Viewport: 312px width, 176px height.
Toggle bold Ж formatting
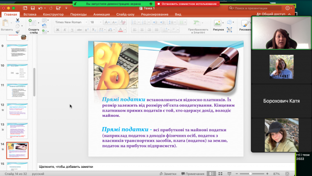pyautogui.click(x=58, y=30)
